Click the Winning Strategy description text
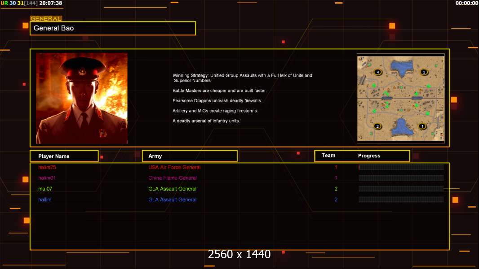479x269 pixels. 242,78
